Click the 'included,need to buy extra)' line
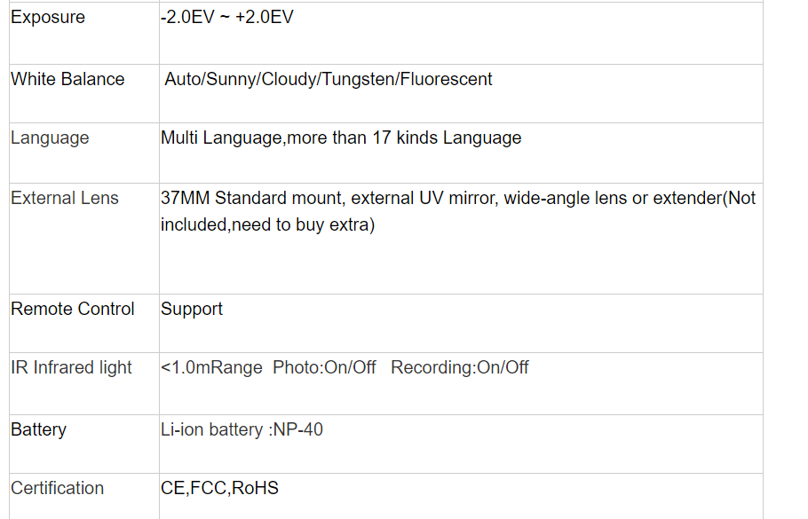This screenshot has width=808, height=519. point(268,224)
